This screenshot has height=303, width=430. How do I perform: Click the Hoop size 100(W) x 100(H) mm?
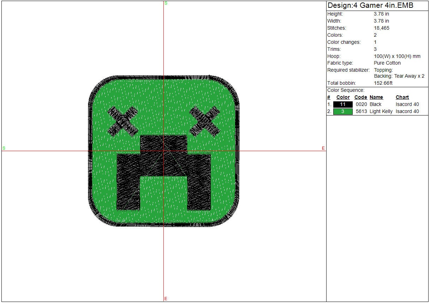pos(397,56)
